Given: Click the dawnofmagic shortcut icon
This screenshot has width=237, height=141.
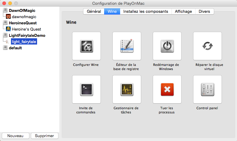Looking at the screenshot, I should pyautogui.click(x=8, y=17).
